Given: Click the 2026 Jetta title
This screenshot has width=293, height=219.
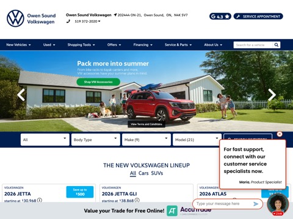Looking at the screenshot, I should 18,194.
